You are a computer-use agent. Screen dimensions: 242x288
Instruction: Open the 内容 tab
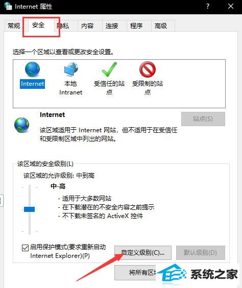(x=87, y=26)
